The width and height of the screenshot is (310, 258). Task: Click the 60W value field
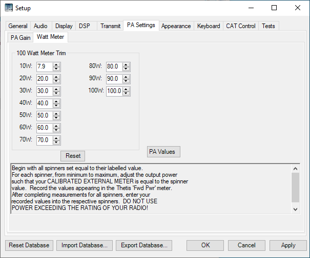45,128
